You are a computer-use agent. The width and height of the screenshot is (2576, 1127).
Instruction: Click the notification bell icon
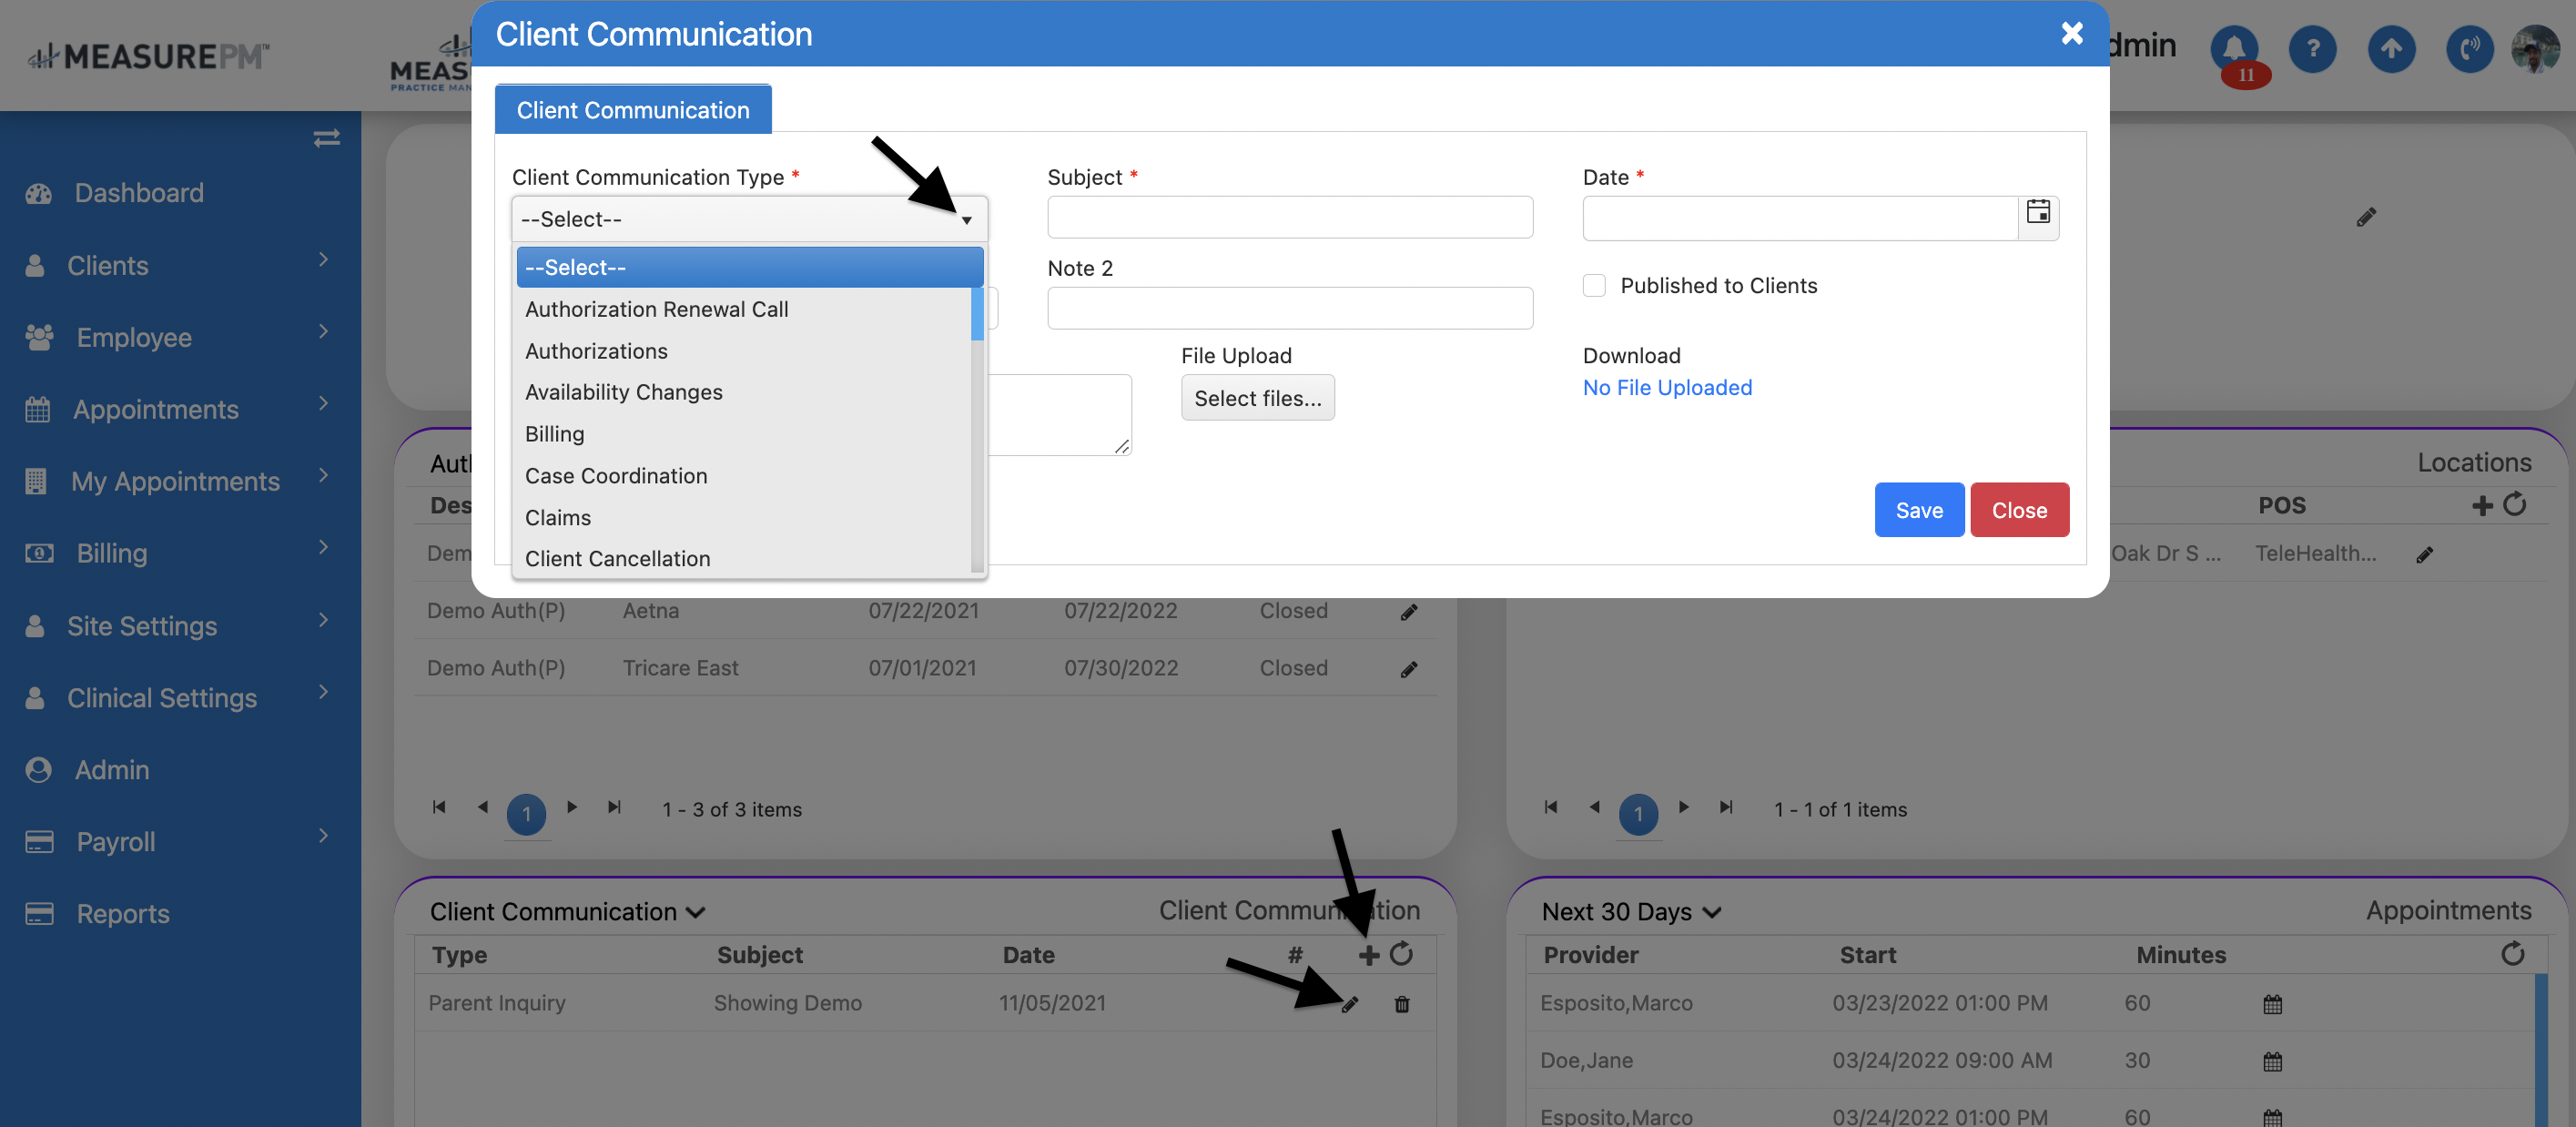pos(2234,48)
